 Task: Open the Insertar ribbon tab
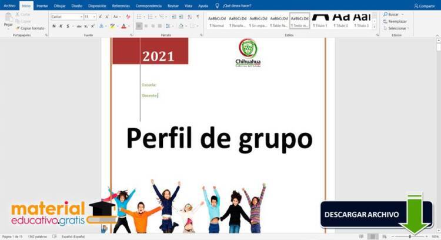[x=42, y=5]
